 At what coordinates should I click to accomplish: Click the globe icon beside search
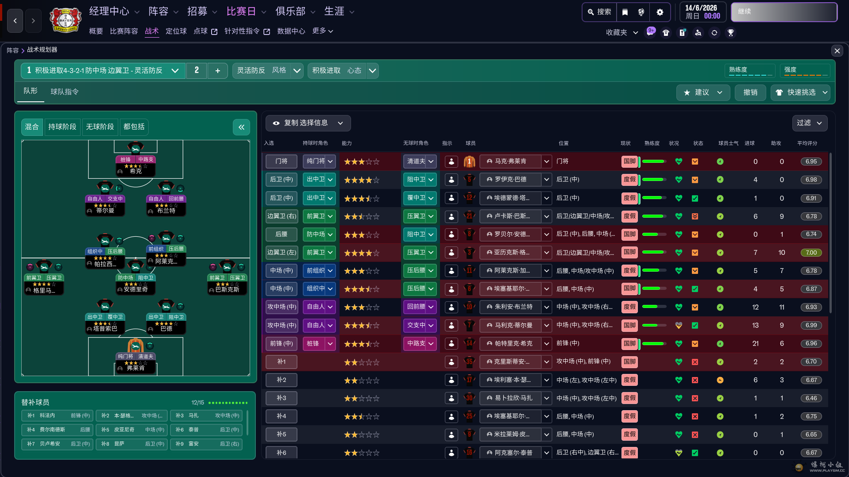coord(641,12)
